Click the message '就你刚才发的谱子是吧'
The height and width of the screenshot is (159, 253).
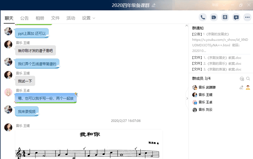pyautogui.click(x=36, y=51)
